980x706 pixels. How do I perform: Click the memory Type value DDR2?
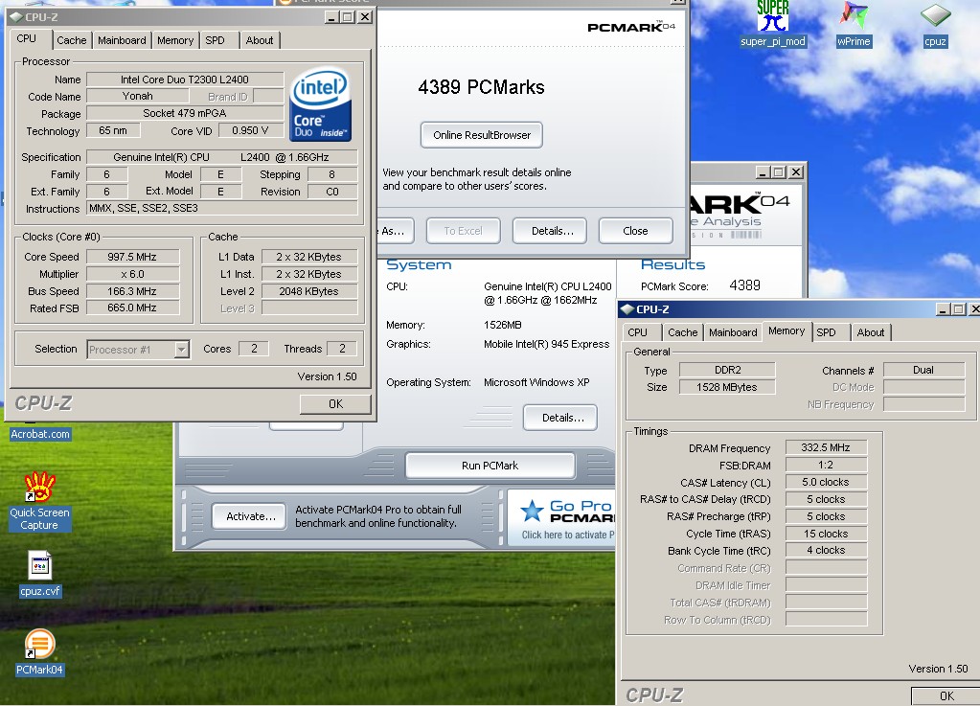point(727,370)
